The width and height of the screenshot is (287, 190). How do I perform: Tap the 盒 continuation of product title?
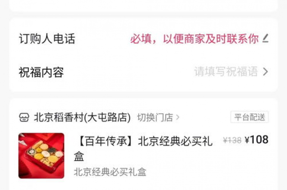79,156
